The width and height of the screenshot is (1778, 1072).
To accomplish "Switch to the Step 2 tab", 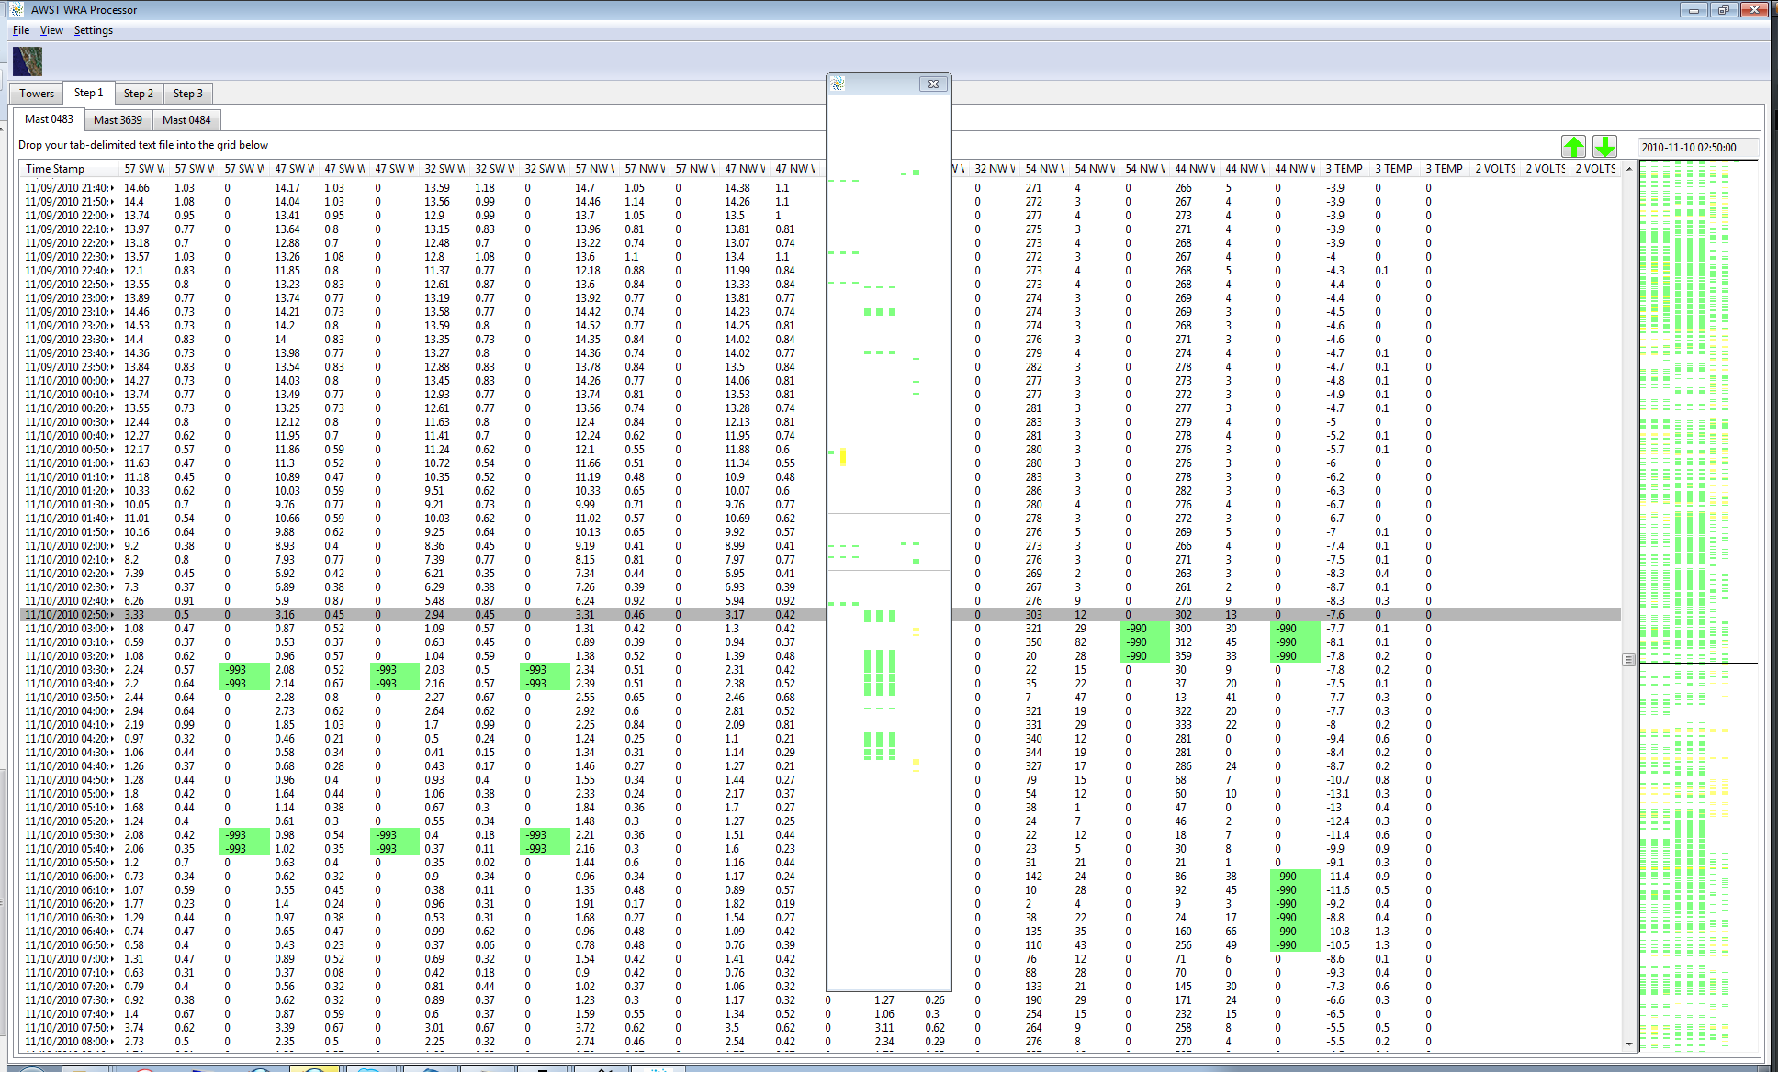I will (x=139, y=94).
